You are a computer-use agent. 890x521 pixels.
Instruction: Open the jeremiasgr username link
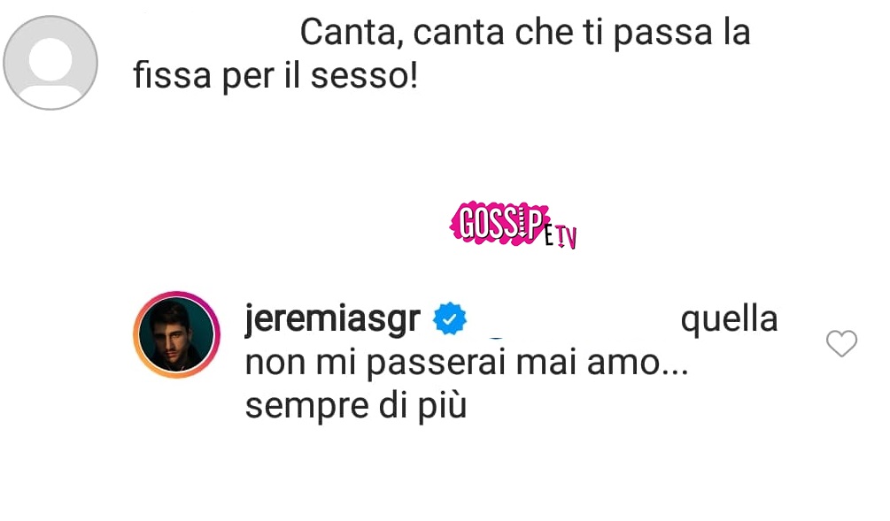(333, 319)
